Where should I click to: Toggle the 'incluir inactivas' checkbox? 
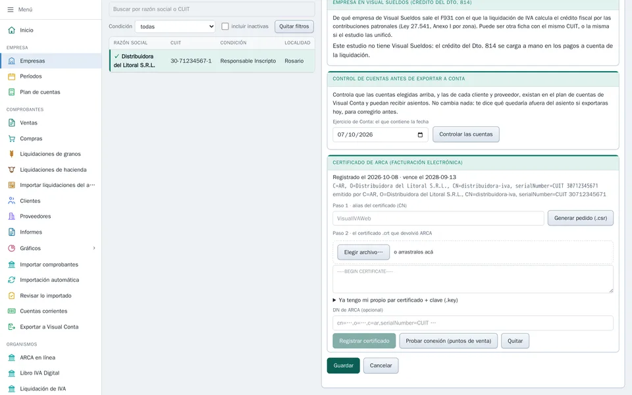tap(225, 26)
